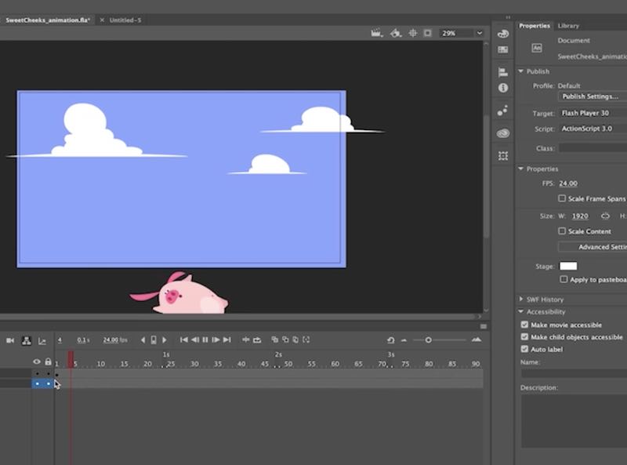
Task: Expand the SWF History section
Action: 520,300
